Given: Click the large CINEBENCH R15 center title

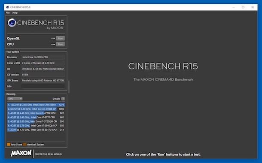Looking at the screenshot, I should (163, 66).
